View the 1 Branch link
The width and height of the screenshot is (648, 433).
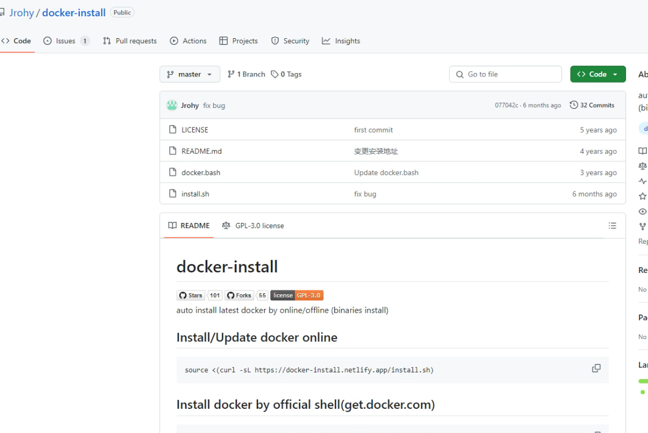click(246, 74)
